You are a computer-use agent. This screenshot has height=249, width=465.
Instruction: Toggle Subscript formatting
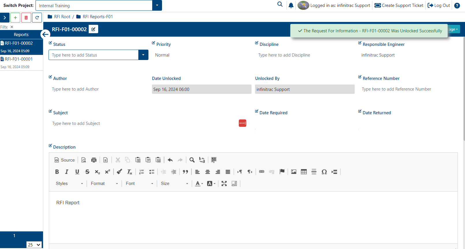tap(97, 172)
